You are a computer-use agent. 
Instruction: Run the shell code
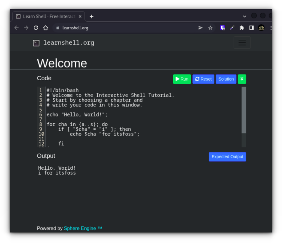pyautogui.click(x=182, y=79)
